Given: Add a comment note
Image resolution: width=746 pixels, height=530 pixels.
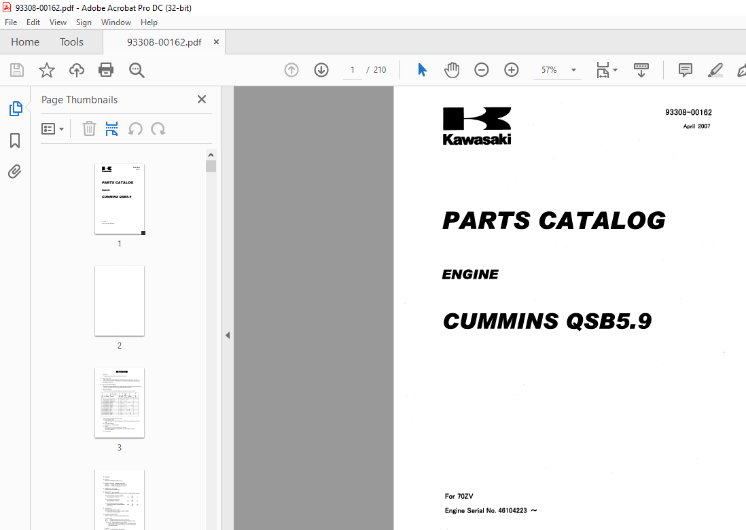Looking at the screenshot, I should click(x=685, y=70).
